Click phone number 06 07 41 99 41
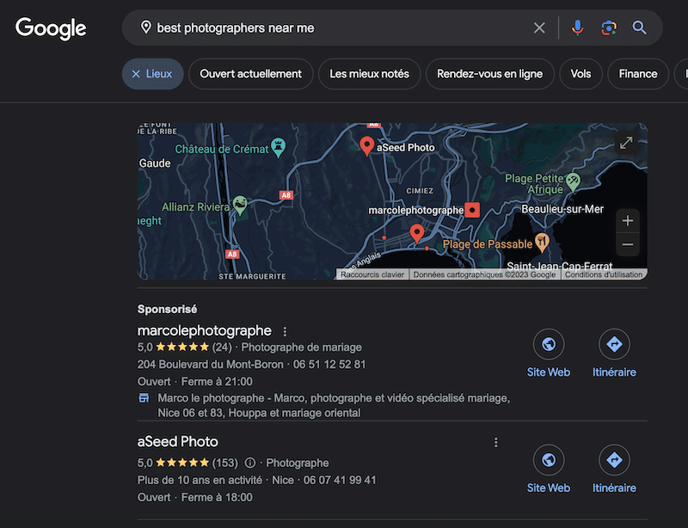 click(340, 480)
